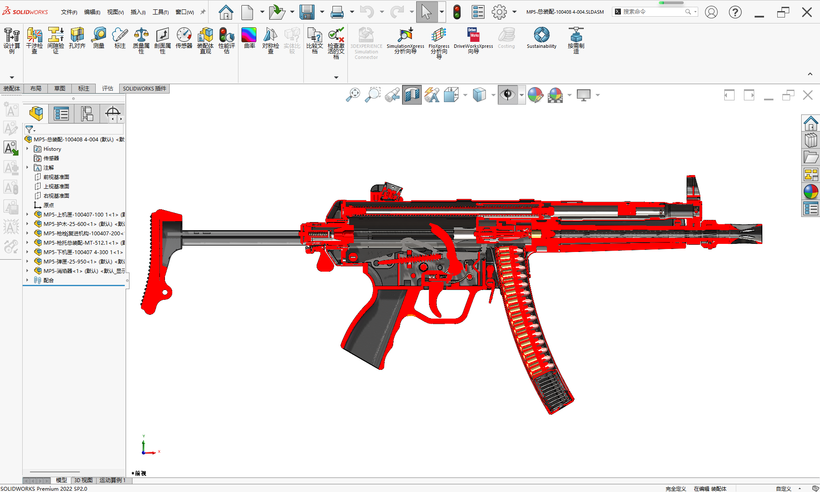Click the New document button
The width and height of the screenshot is (820, 492).
[247, 12]
